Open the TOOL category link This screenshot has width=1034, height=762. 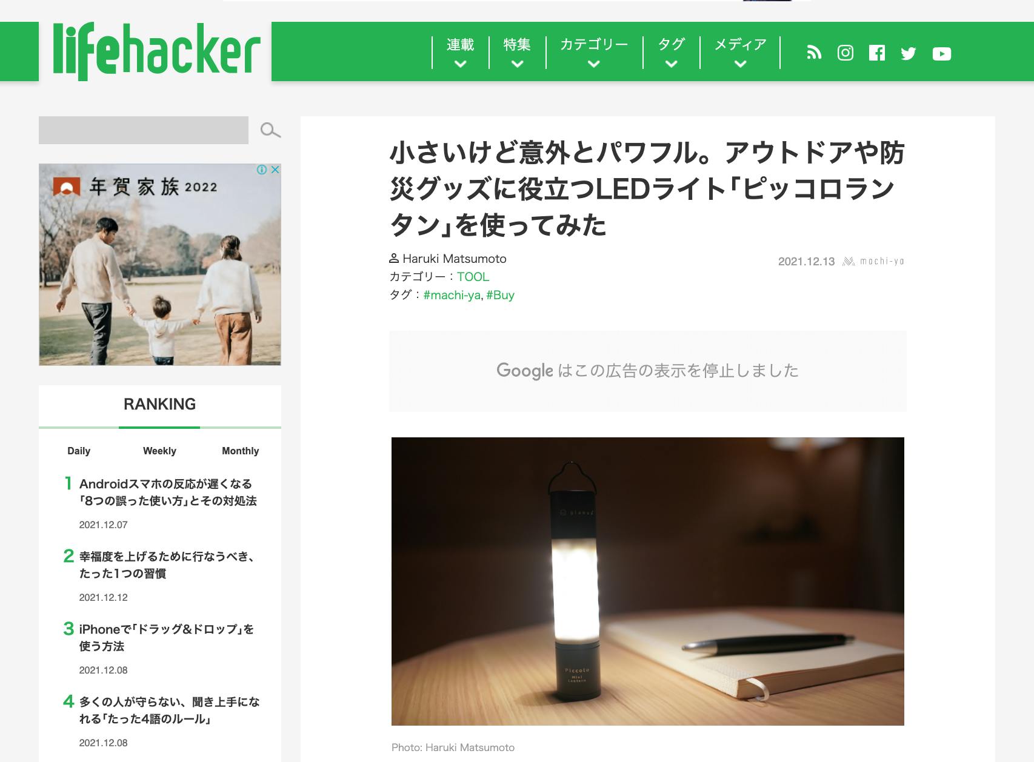click(x=473, y=277)
